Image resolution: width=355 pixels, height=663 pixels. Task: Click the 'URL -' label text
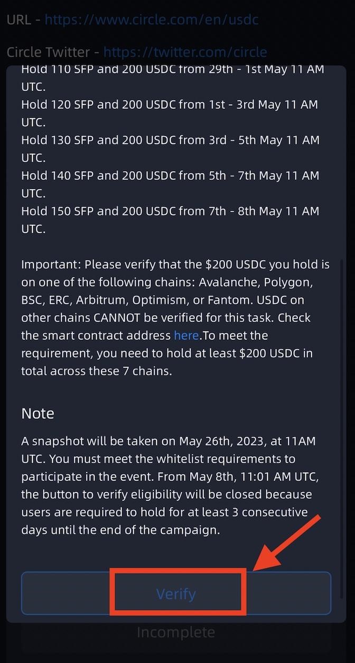pos(23,20)
